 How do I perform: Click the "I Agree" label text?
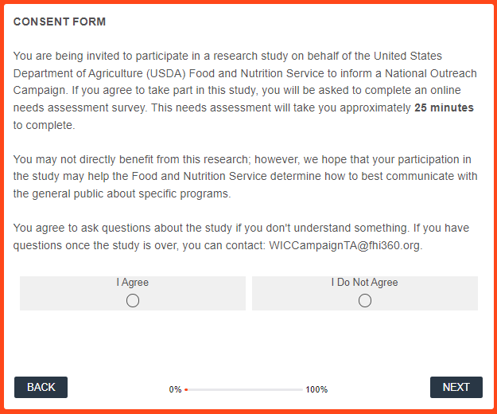point(133,283)
